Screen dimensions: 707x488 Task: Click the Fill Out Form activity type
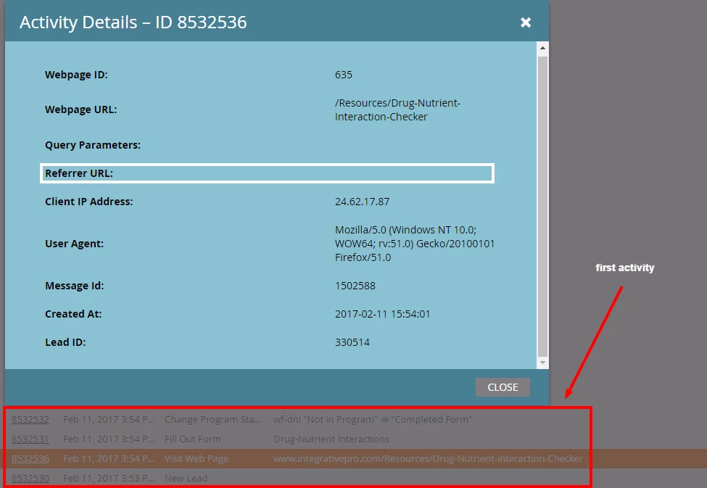pos(193,439)
